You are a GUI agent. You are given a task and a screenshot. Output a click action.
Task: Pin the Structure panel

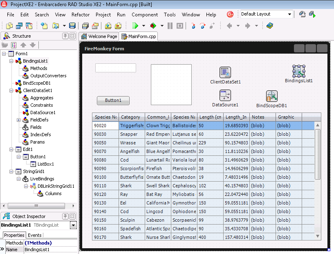point(65,36)
